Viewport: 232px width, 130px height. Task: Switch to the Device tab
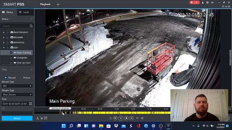(9, 12)
